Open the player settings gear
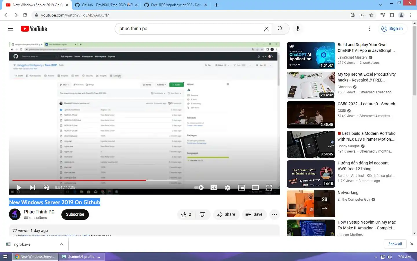 pyautogui.click(x=228, y=188)
